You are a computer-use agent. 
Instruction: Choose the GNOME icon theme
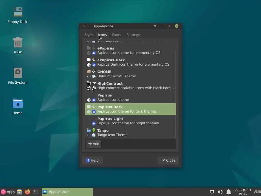click(x=130, y=74)
